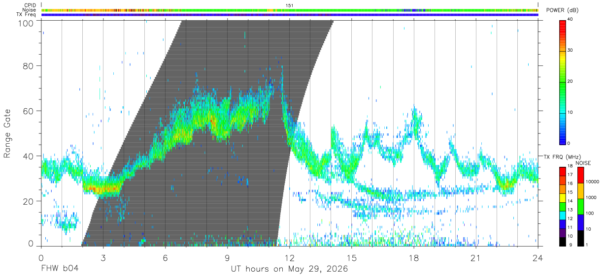Click the blue TX Freq strip above the plot
Viewport: 605px width, 279px height.
(290, 15)
